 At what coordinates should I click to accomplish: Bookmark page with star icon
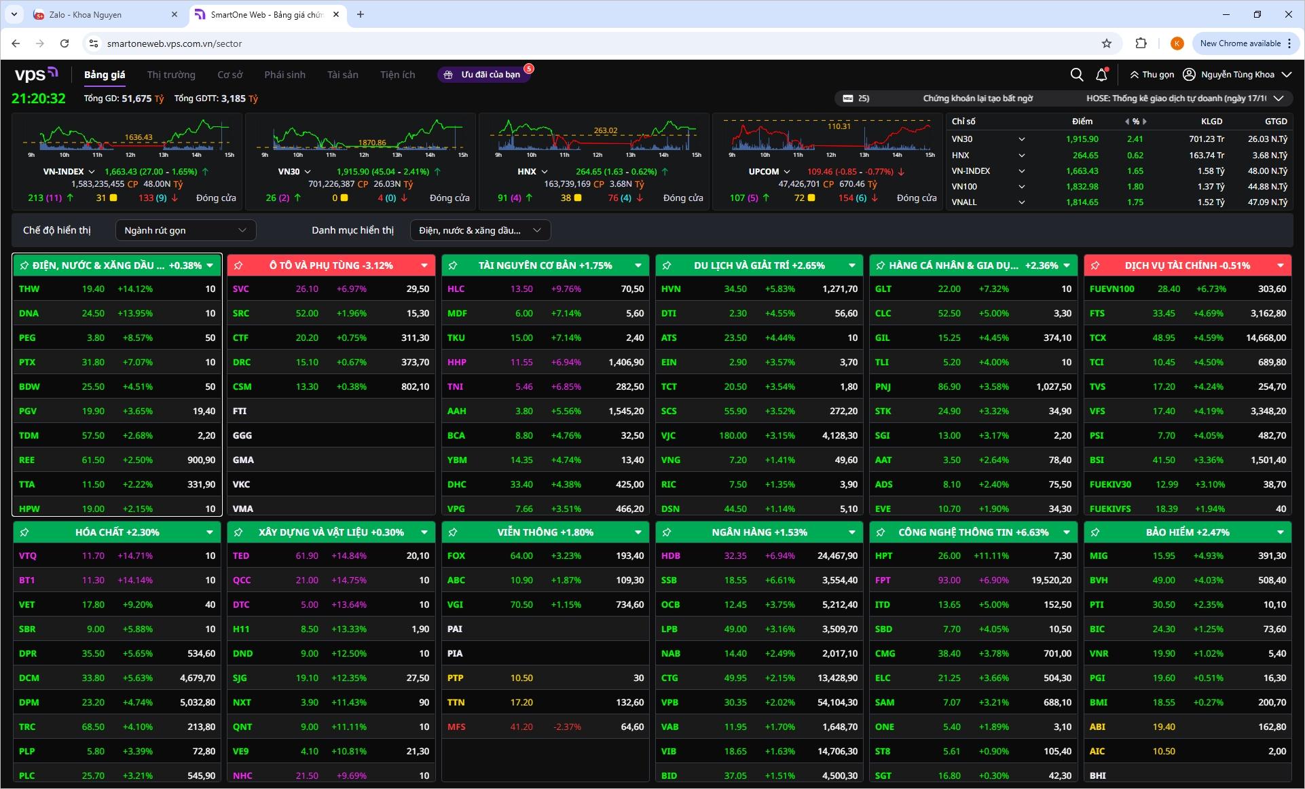(x=1107, y=43)
